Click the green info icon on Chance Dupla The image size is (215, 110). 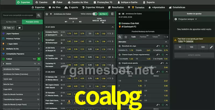click(163, 55)
